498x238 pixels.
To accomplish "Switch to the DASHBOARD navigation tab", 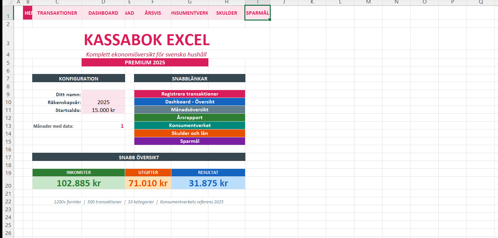I will [x=103, y=13].
